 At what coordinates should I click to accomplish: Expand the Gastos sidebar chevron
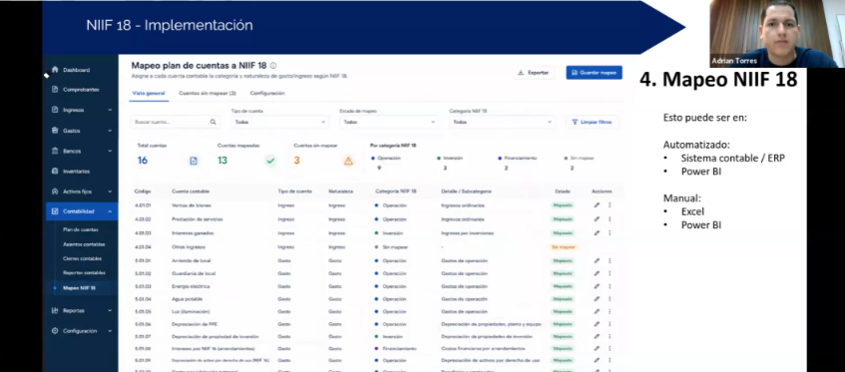pyautogui.click(x=110, y=131)
